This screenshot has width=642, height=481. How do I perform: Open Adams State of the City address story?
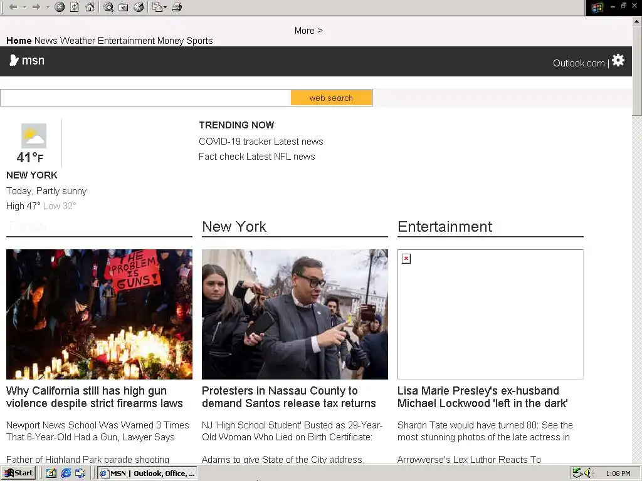coord(283,459)
